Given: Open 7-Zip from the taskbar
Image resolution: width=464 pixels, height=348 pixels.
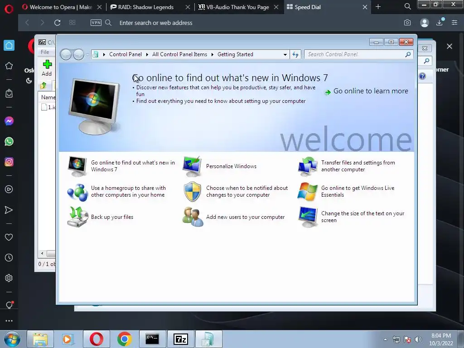Looking at the screenshot, I should tap(181, 339).
